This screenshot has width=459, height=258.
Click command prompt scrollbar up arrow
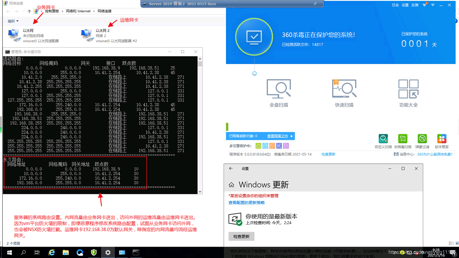pyautogui.click(x=200, y=59)
